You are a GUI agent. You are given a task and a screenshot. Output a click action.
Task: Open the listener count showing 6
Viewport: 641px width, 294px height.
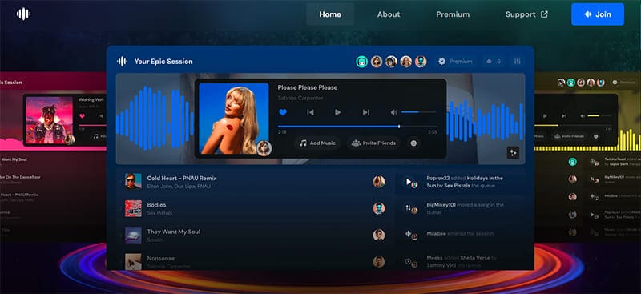coord(493,62)
